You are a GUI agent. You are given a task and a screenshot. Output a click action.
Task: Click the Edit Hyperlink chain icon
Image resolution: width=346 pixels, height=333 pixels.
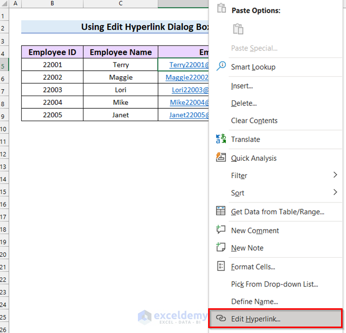tap(221, 318)
